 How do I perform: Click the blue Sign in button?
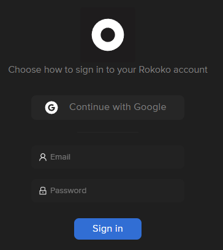click(108, 229)
